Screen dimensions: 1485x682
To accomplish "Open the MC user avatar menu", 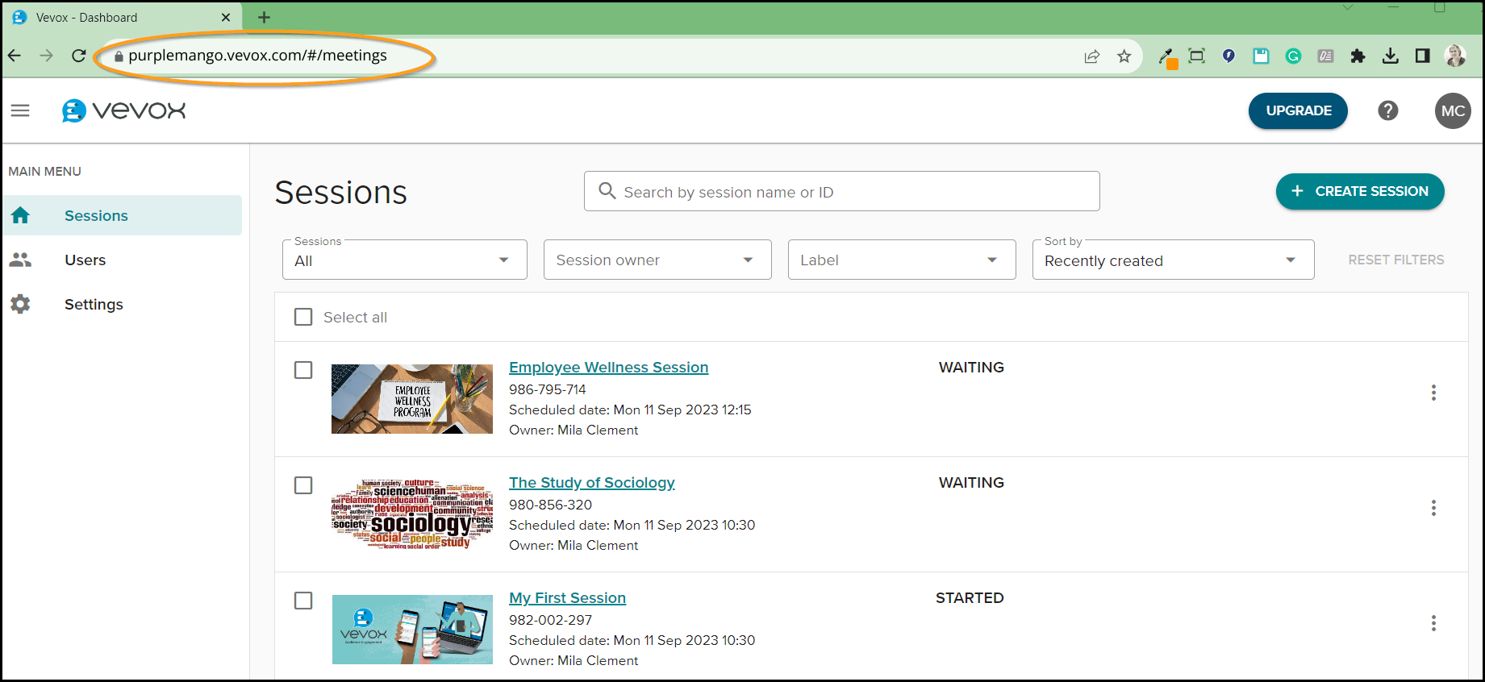I will point(1453,110).
